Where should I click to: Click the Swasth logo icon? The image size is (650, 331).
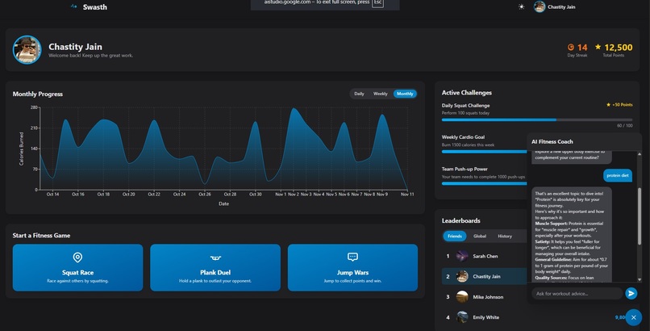pyautogui.click(x=73, y=6)
